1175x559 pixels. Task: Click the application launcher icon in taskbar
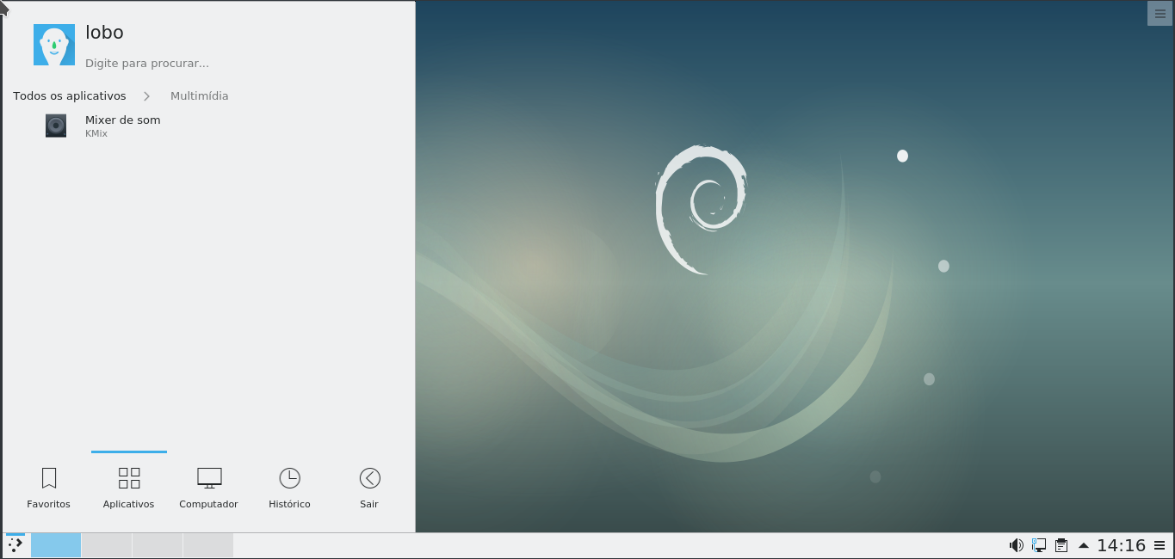[15, 544]
